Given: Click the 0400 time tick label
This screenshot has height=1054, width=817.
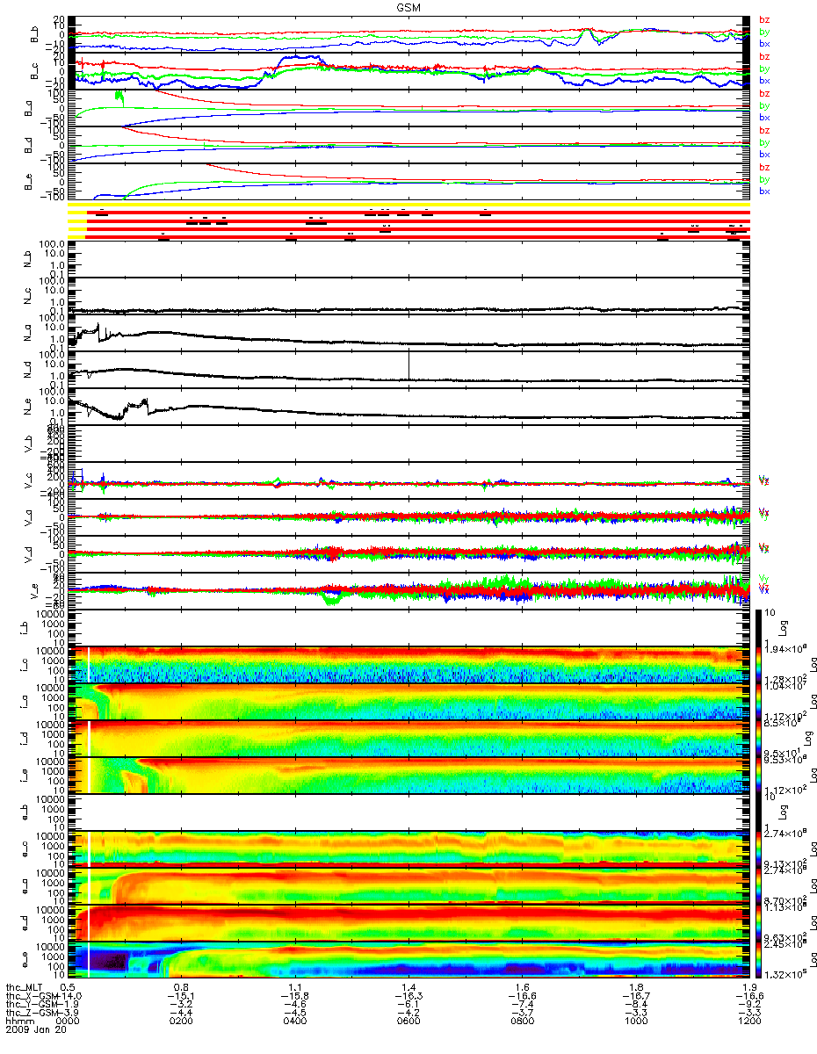Looking at the screenshot, I should pos(294,1022).
